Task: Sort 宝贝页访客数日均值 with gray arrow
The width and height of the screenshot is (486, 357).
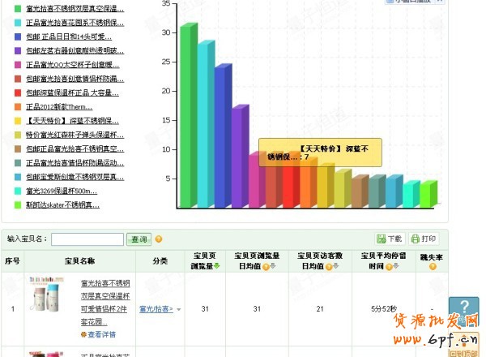Action: click(335, 266)
